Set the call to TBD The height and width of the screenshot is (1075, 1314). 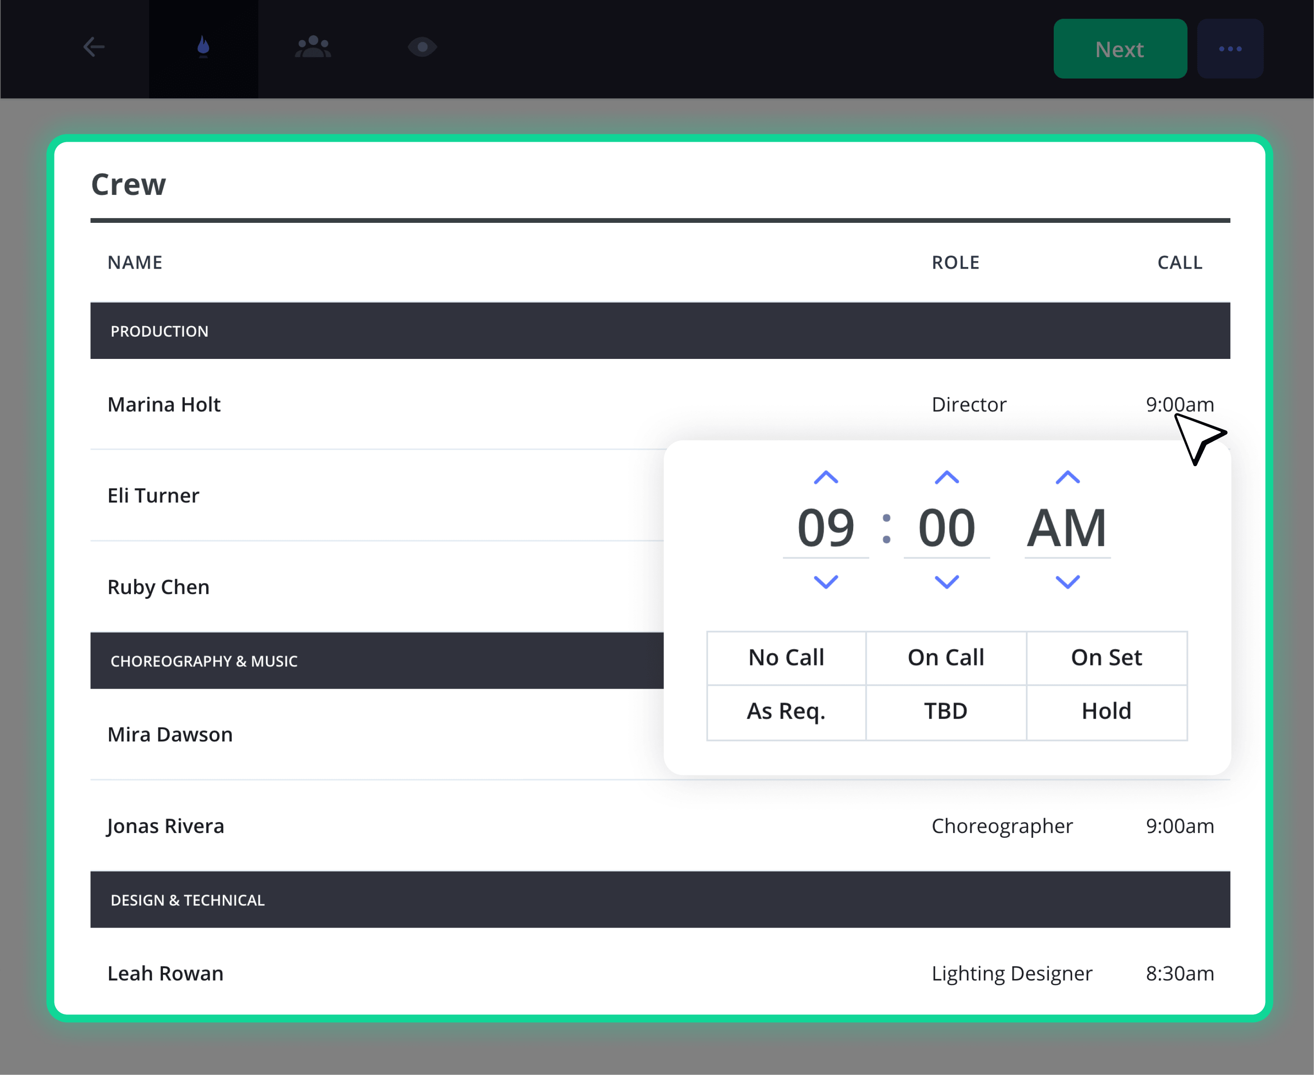coord(946,712)
